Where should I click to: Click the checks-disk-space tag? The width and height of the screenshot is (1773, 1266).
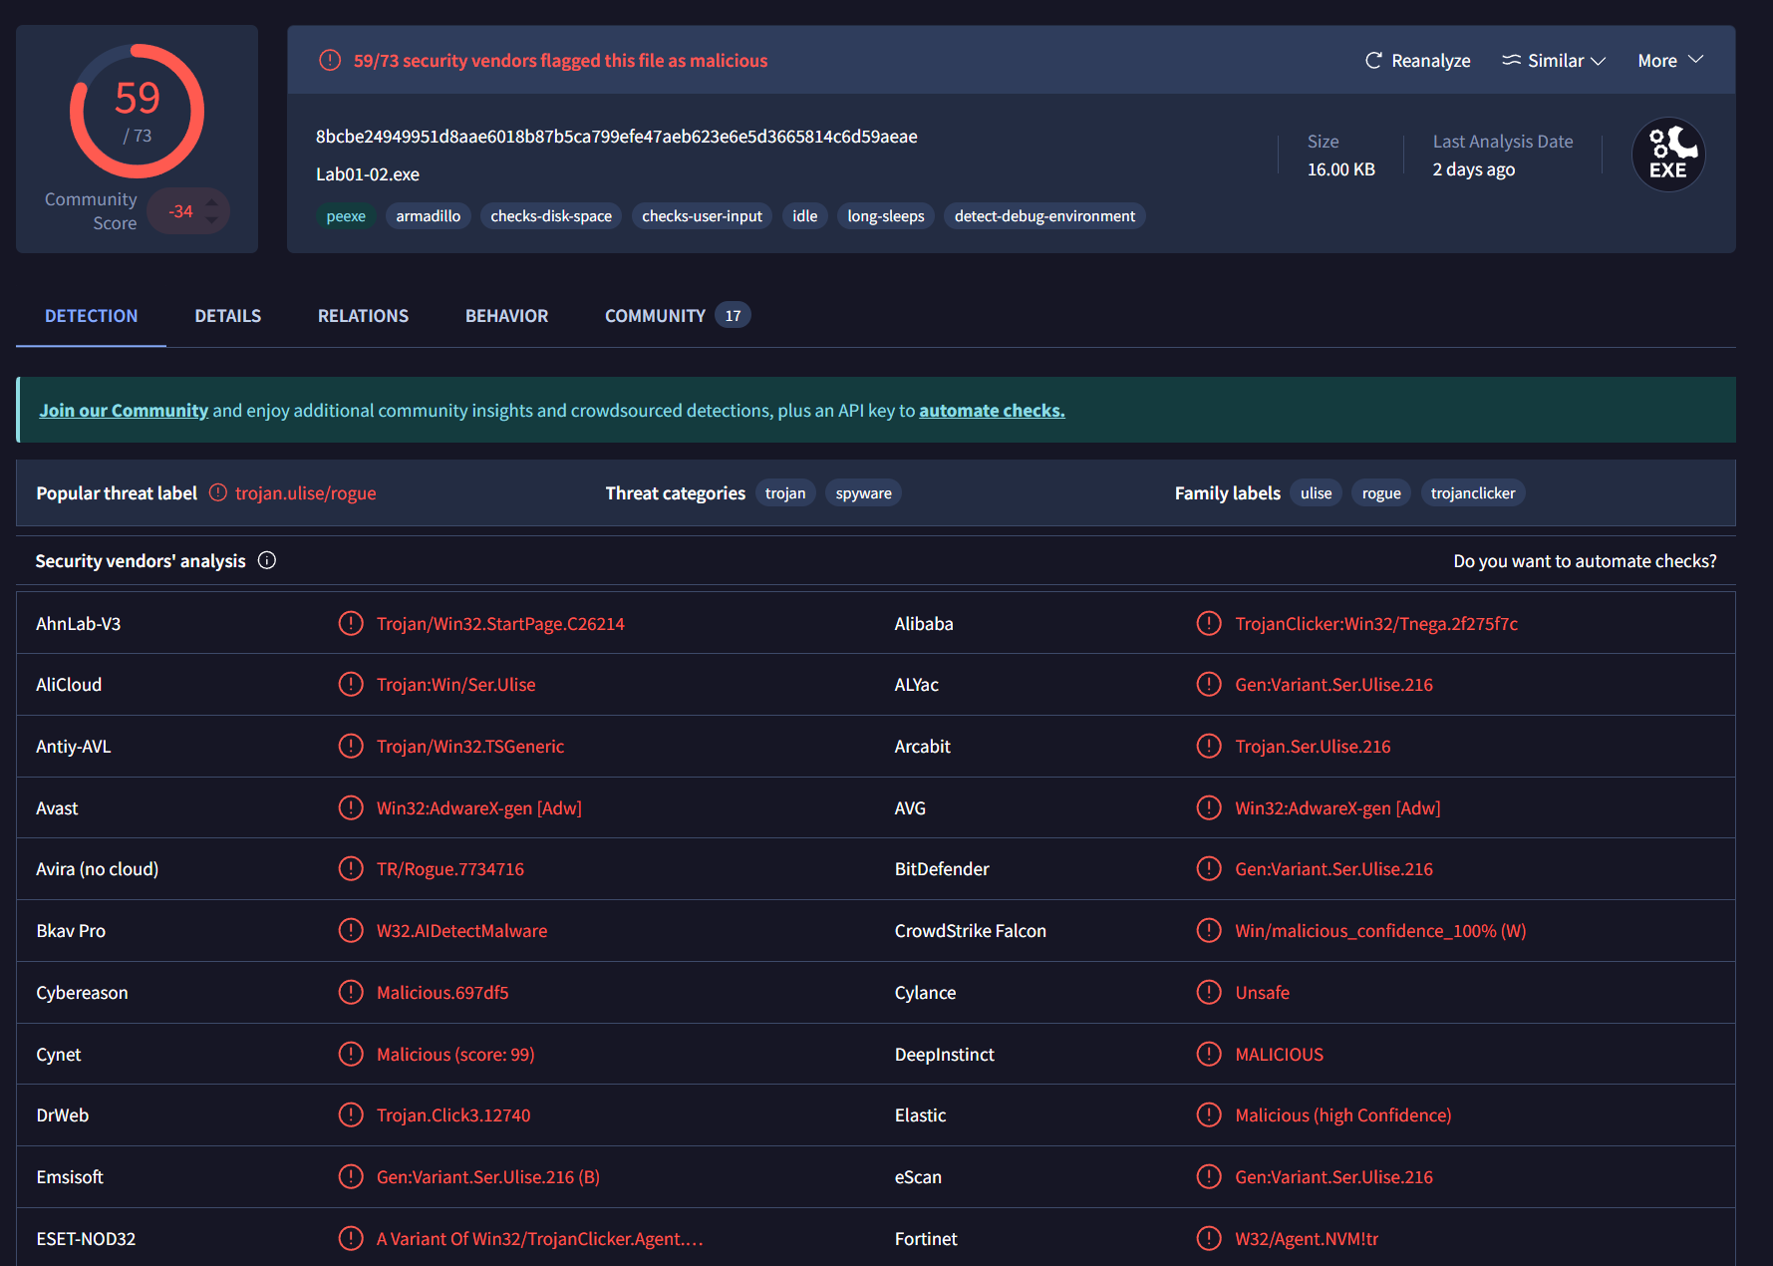pyautogui.click(x=551, y=216)
